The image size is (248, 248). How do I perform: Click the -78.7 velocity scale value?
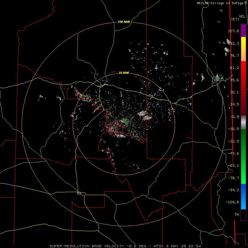tap(233, 178)
